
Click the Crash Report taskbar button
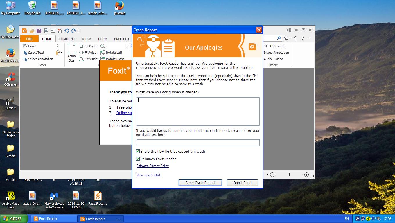click(x=101, y=219)
